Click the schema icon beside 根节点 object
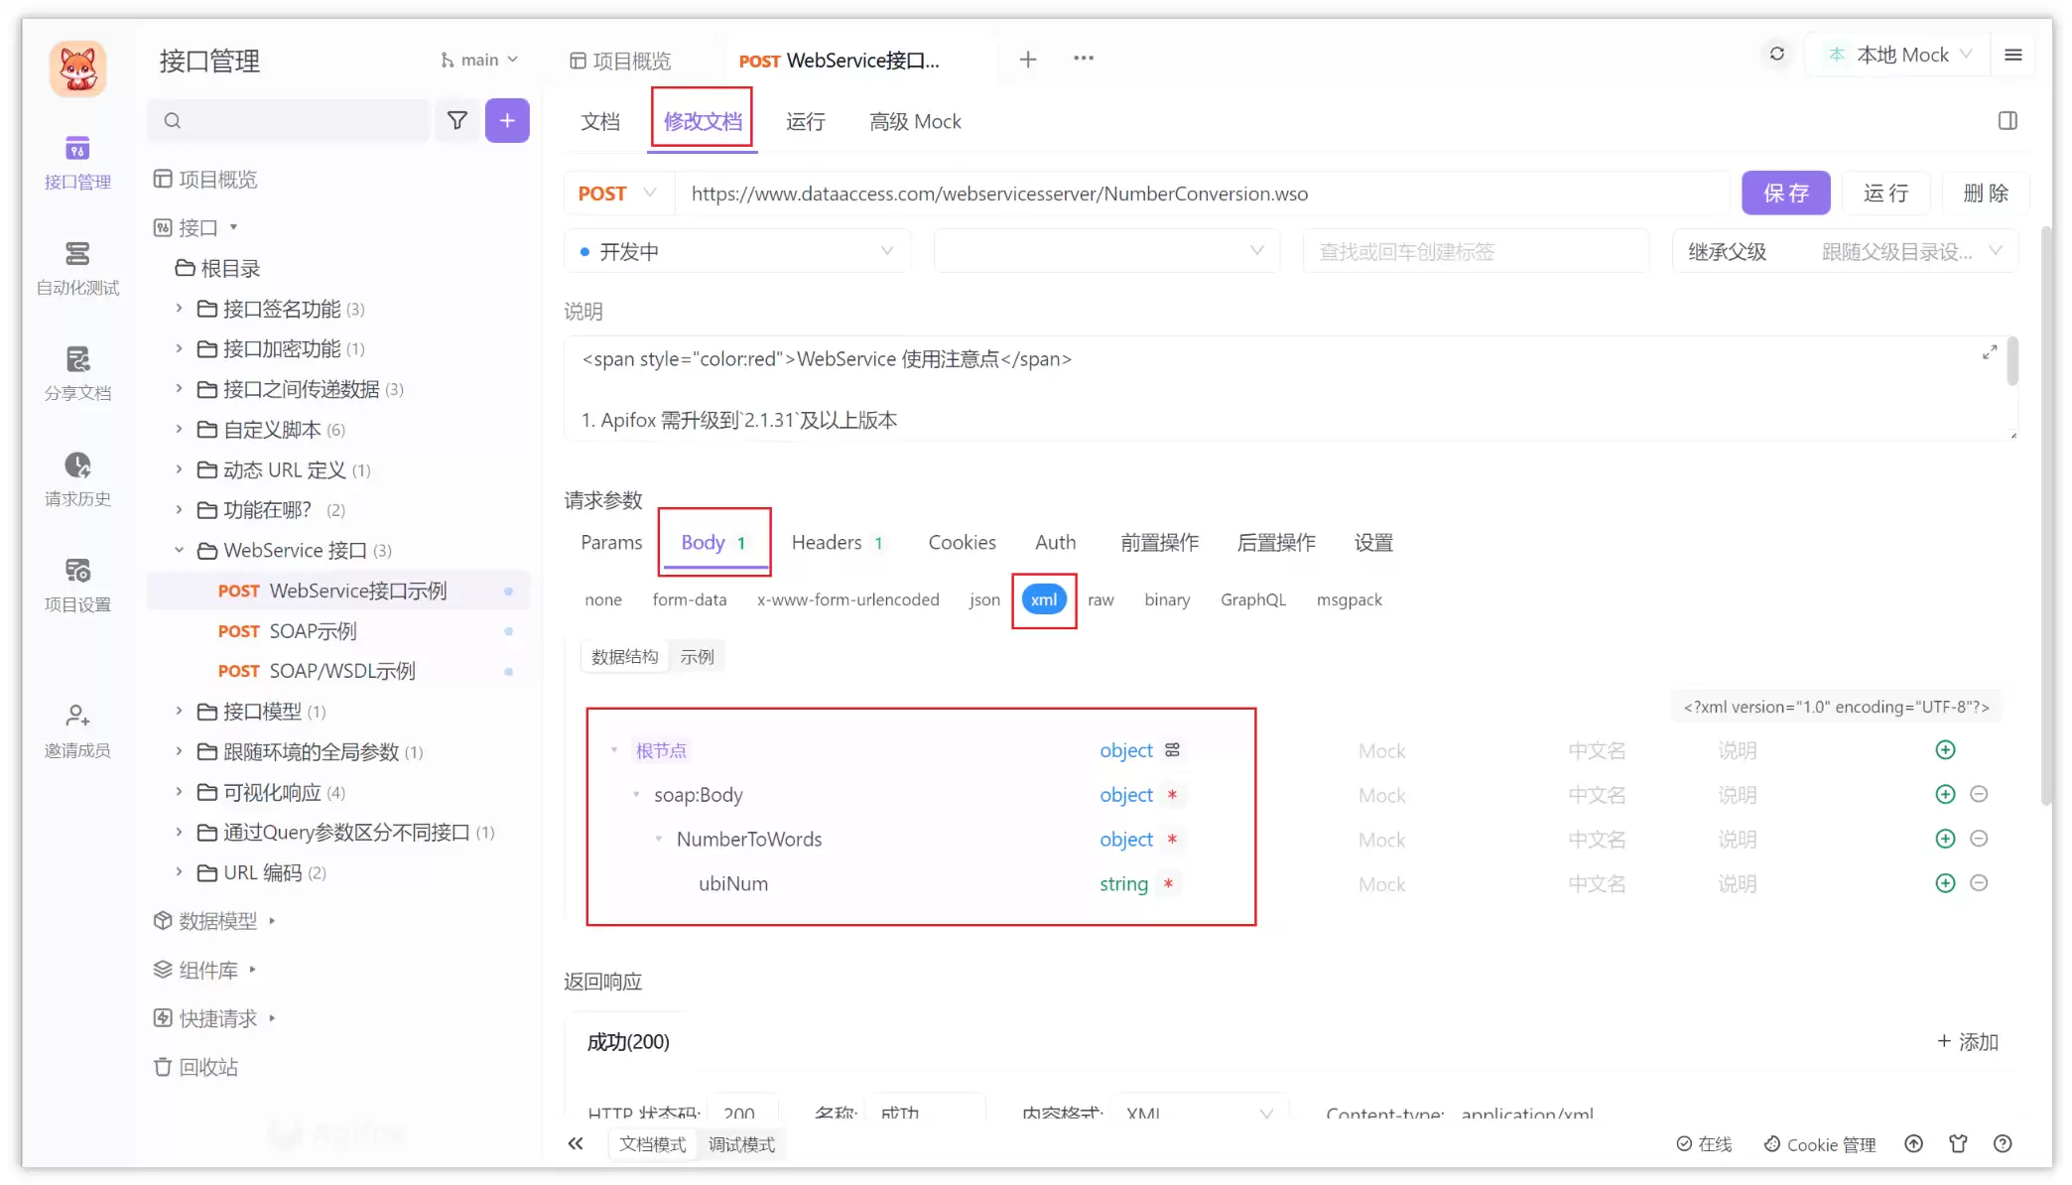This screenshot has width=2072, height=1185. (1172, 750)
